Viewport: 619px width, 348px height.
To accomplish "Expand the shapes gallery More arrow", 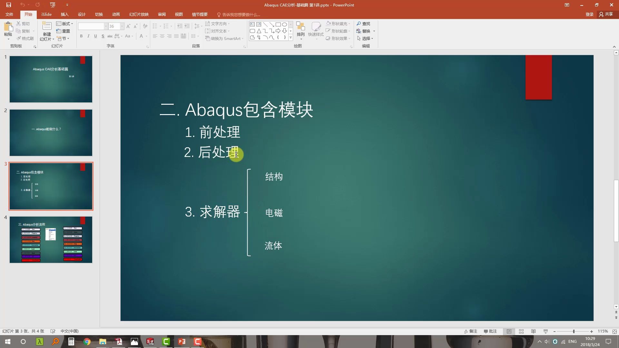I will tap(290, 38).
